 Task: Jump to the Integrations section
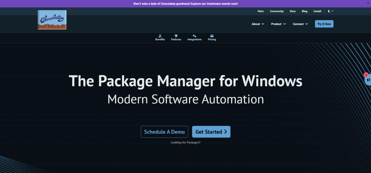point(195,38)
